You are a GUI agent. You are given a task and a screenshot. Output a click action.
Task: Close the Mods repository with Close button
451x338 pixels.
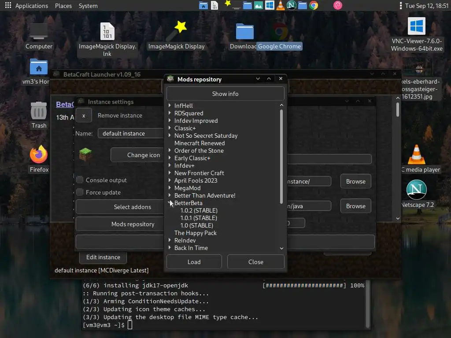(256, 262)
